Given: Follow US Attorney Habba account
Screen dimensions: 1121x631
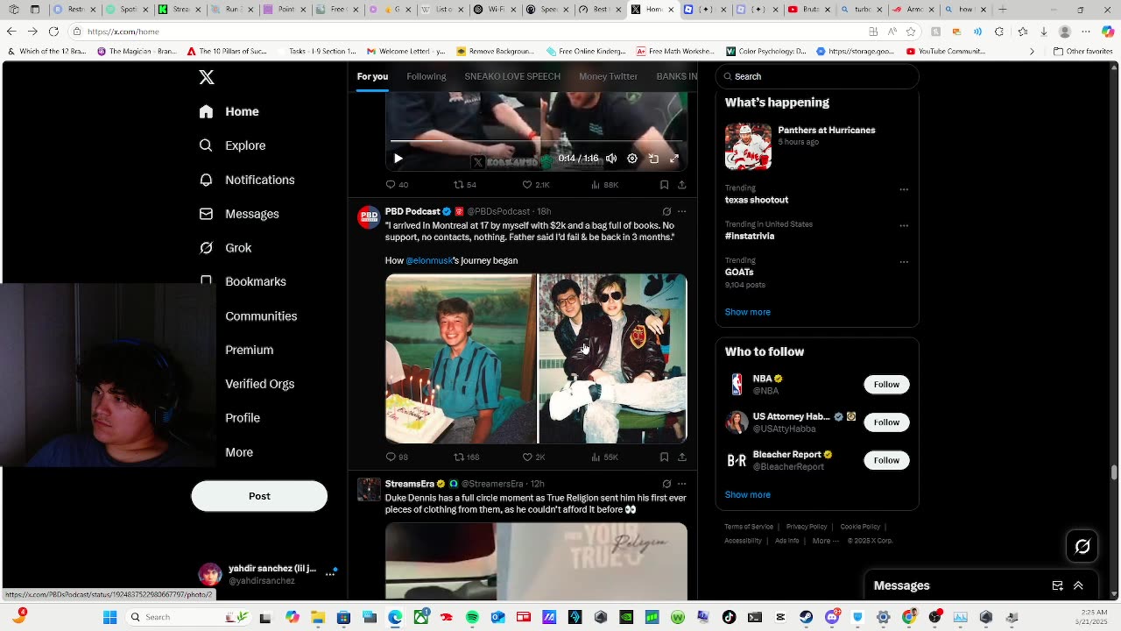Looking at the screenshot, I should tap(886, 422).
